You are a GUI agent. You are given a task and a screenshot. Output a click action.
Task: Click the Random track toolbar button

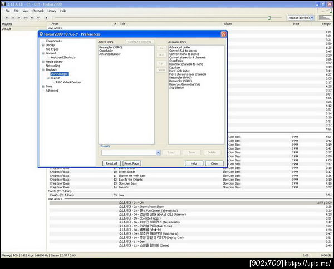pos(38,18)
